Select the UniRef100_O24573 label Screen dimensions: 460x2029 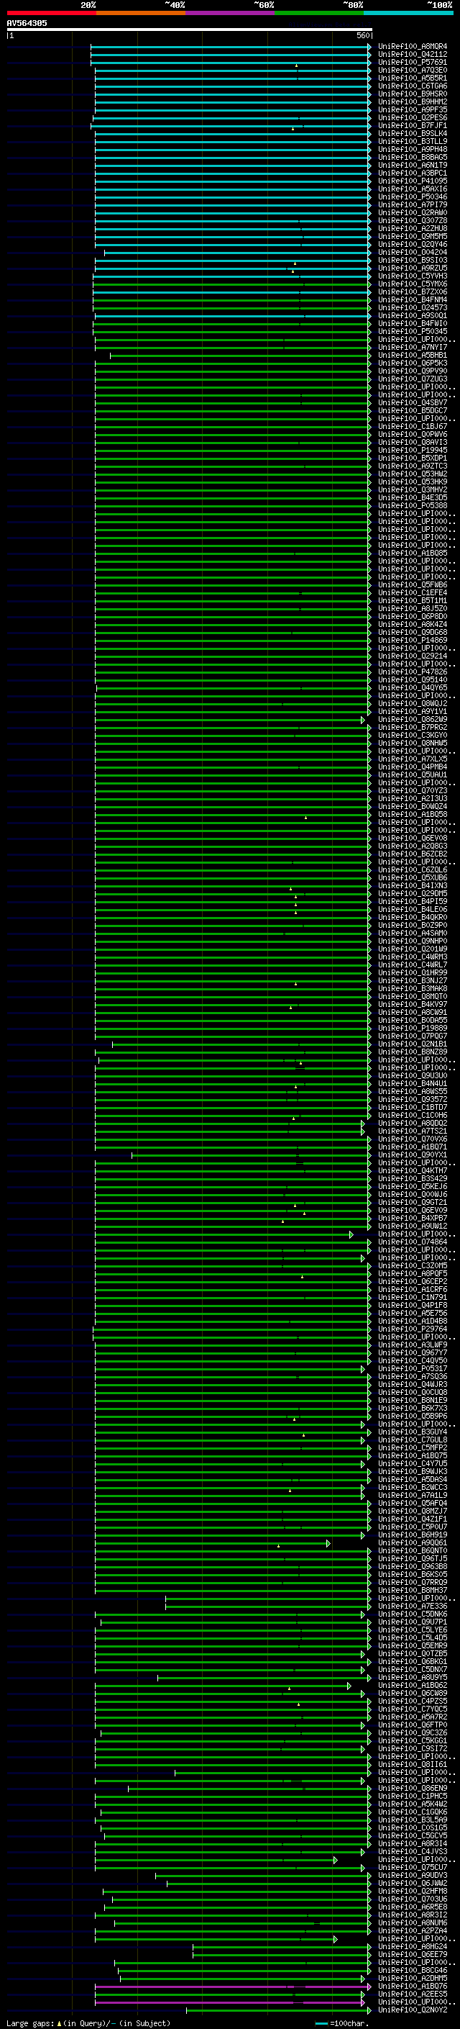click(413, 308)
